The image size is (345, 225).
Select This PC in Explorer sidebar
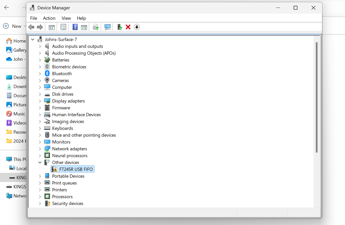click(x=16, y=159)
